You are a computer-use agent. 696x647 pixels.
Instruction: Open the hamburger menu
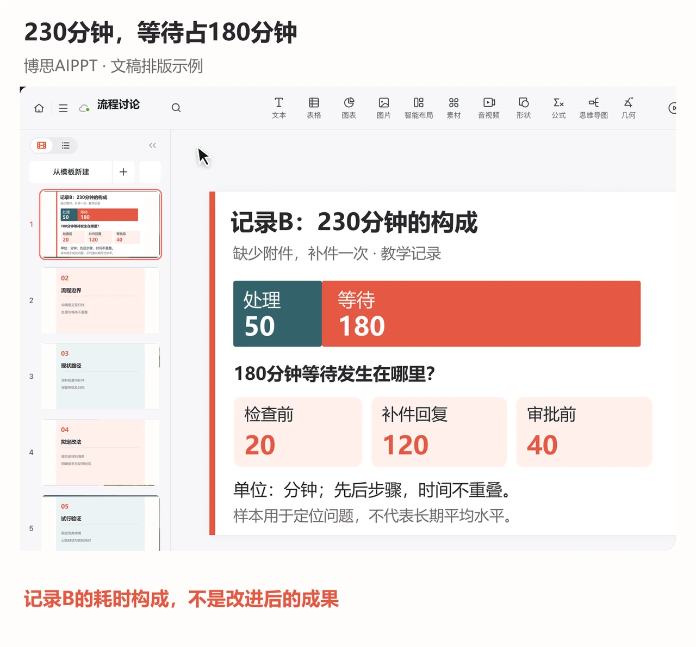63,108
